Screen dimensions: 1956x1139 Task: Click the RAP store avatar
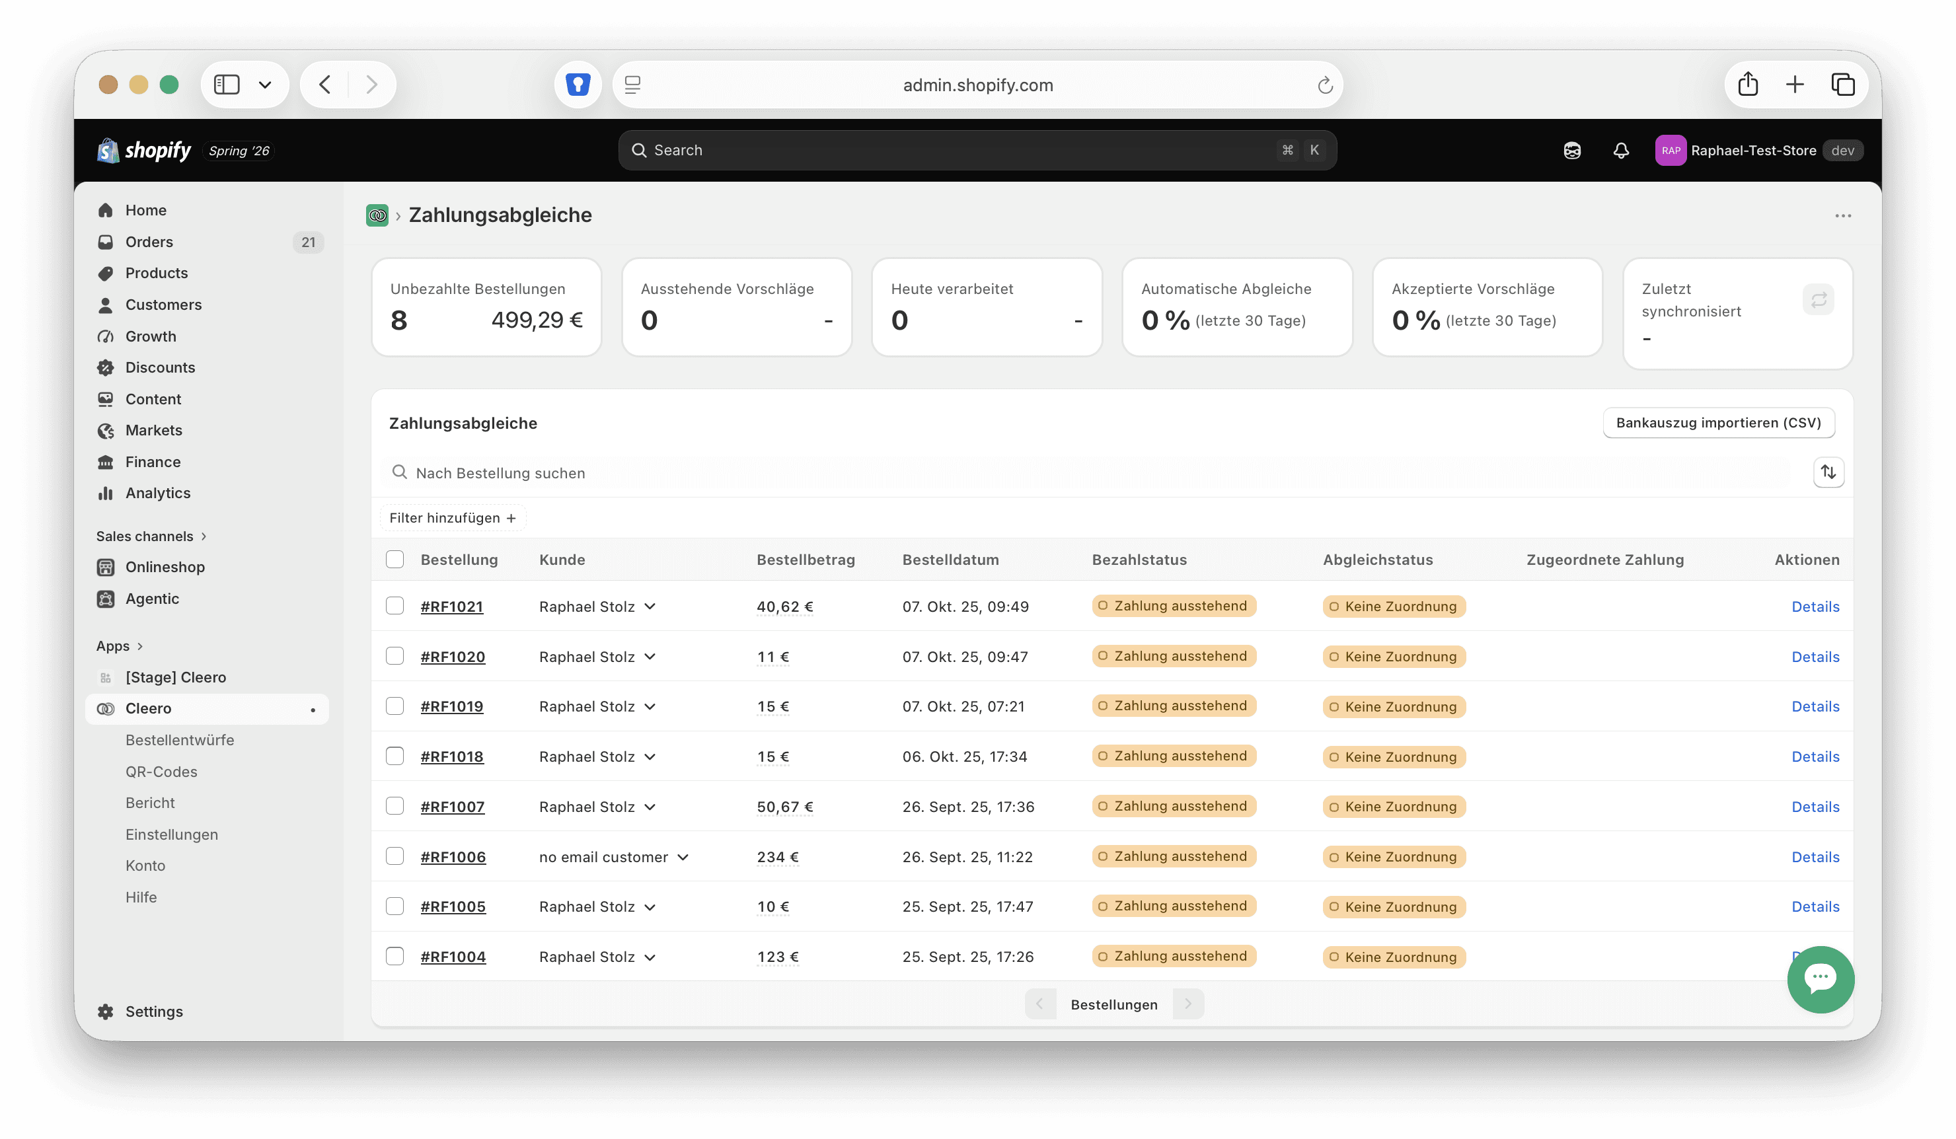(x=1670, y=151)
